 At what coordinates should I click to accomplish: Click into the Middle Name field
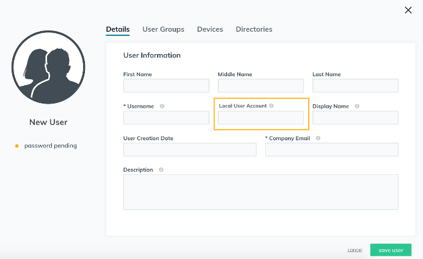tap(260, 86)
